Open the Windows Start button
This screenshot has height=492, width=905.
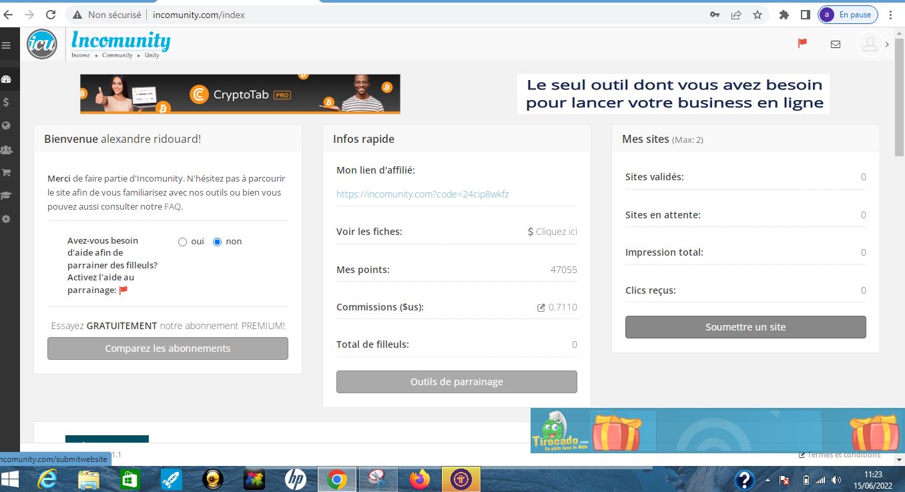tap(10, 479)
